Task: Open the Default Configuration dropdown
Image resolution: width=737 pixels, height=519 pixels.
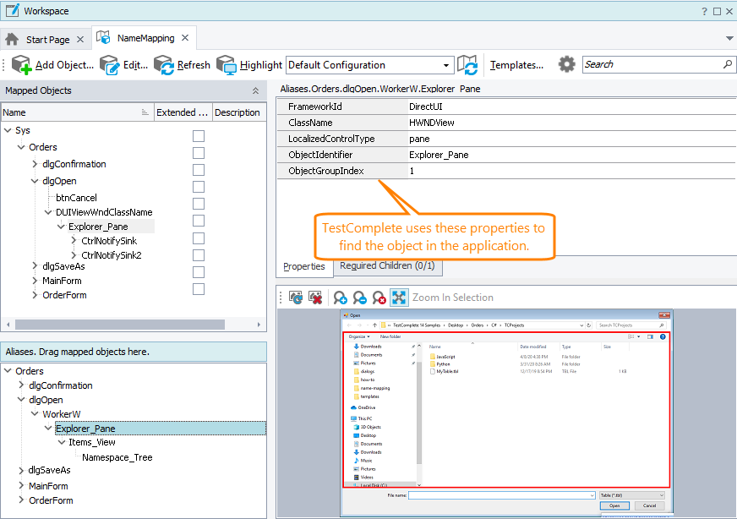Action: 447,65
